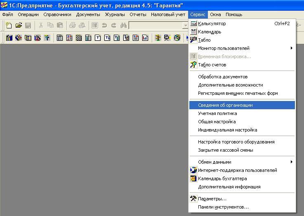Viewport: 304px width, 216px height.
Task: Click the New document toolbar icon
Action: (x=9, y=26)
